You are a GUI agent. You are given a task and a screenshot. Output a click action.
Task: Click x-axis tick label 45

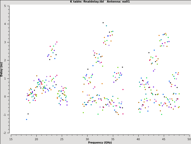(x=164, y=139)
